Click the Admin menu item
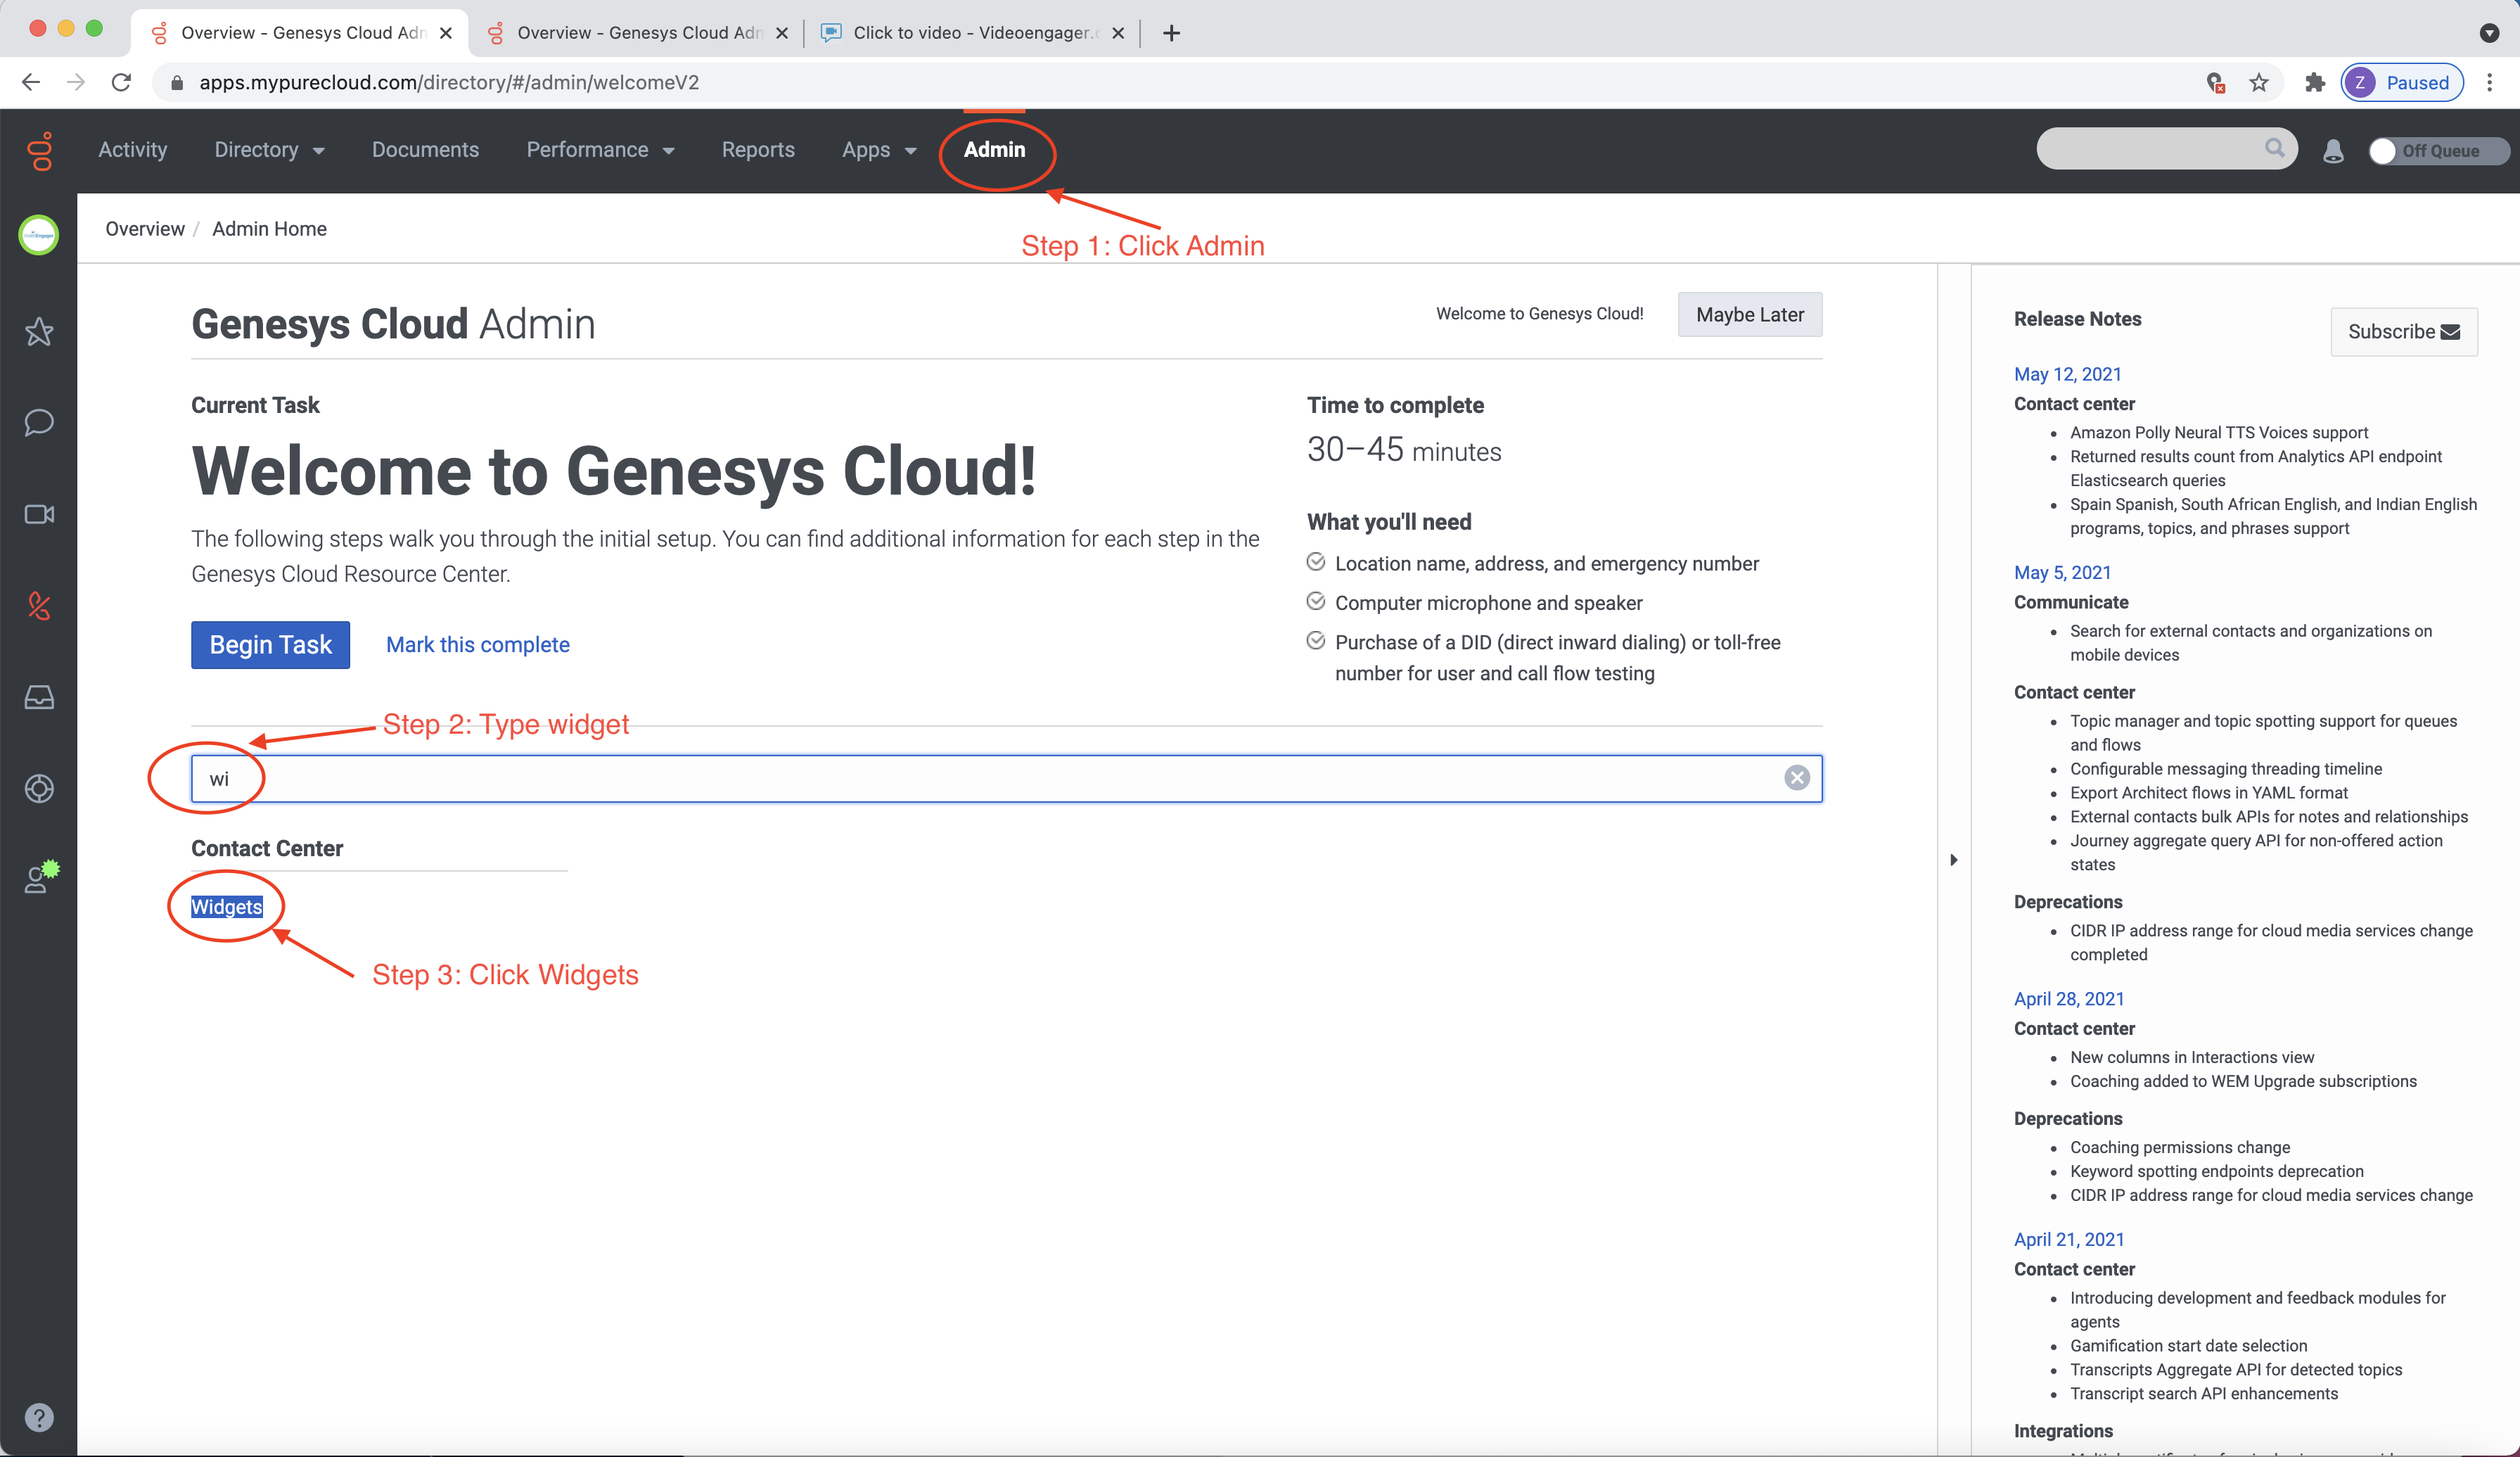This screenshot has width=2520, height=1457. 994,150
